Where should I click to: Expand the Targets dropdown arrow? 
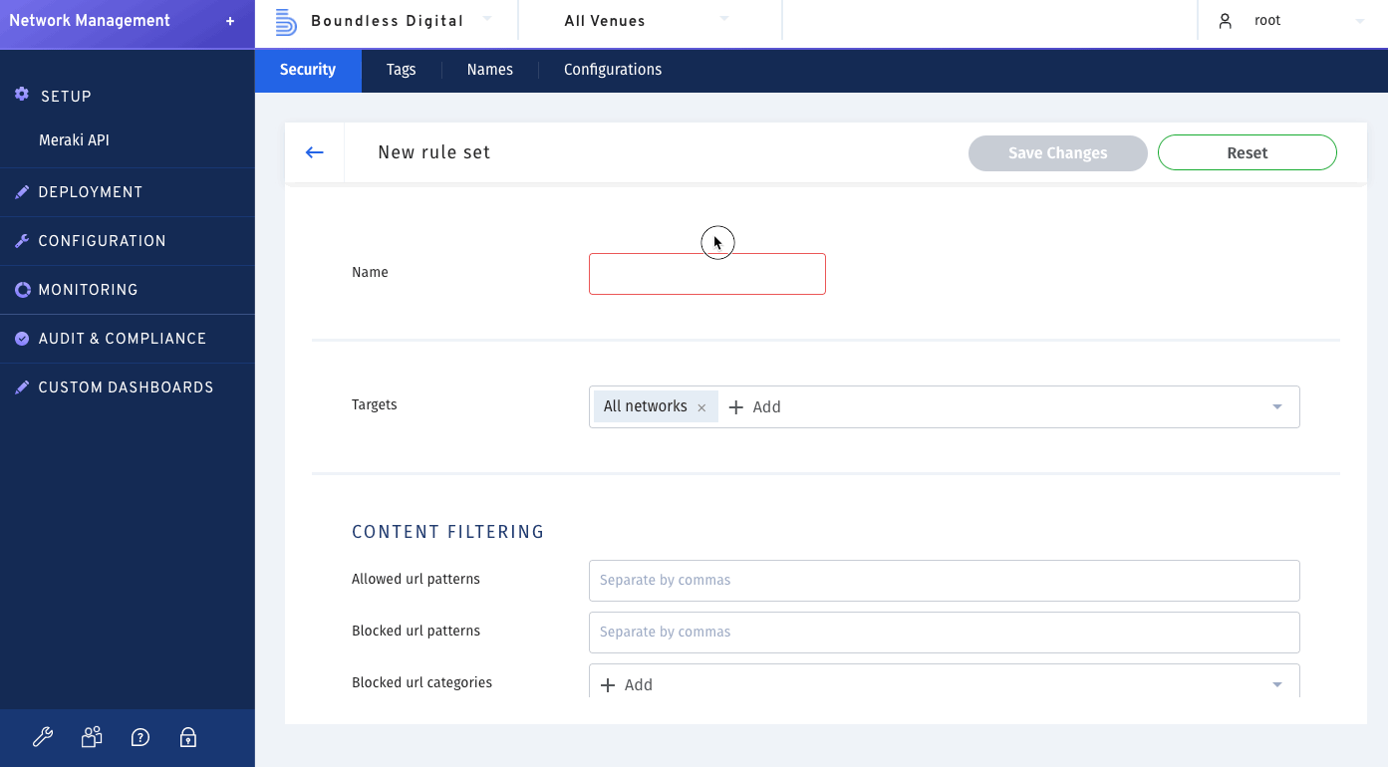pos(1277,407)
